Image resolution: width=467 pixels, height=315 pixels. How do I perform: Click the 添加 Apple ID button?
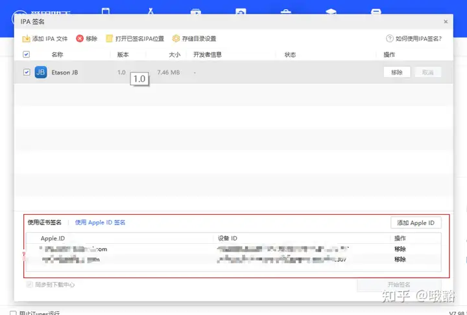(x=416, y=223)
